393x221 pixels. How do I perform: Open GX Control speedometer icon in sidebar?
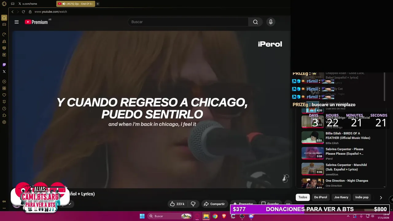click(4, 34)
